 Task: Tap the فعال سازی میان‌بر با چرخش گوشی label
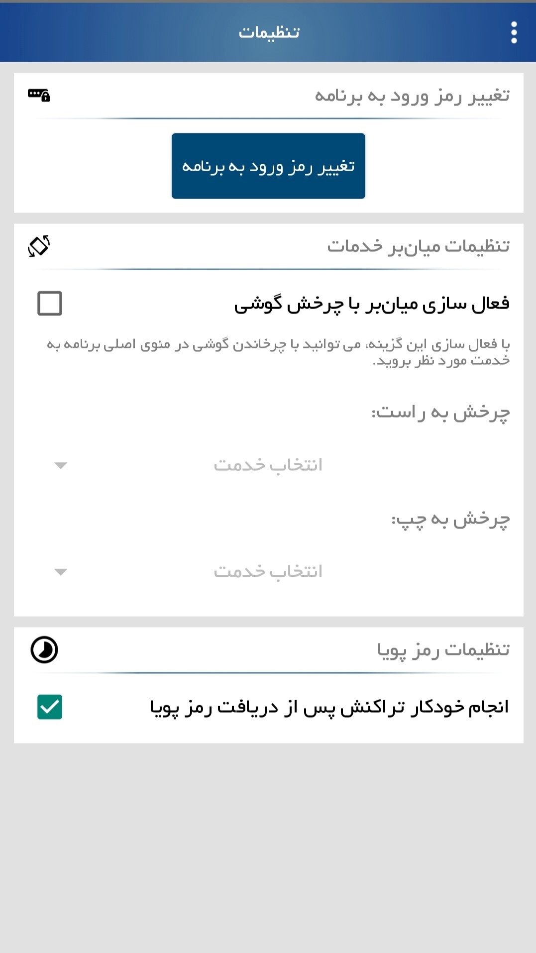tap(371, 304)
